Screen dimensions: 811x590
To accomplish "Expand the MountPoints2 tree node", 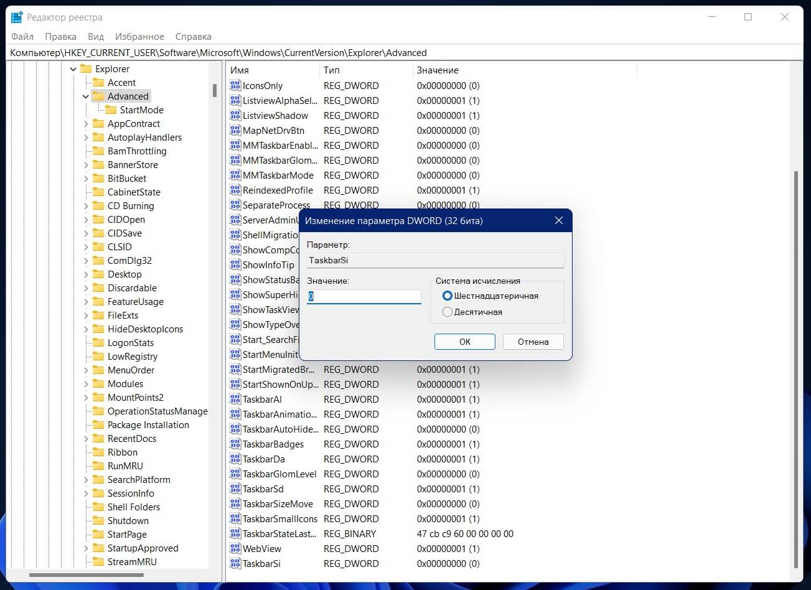I will point(86,398).
